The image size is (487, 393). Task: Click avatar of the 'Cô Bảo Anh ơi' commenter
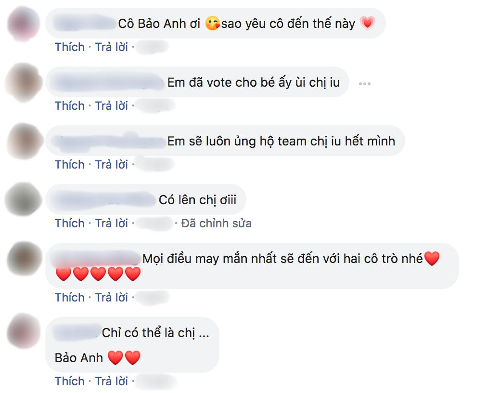(x=24, y=24)
